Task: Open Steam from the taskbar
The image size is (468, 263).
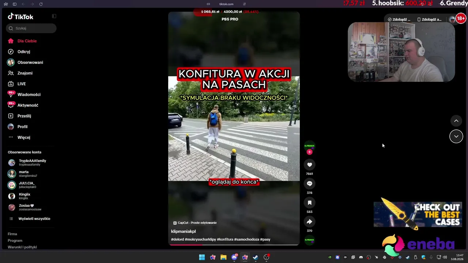Action: tap(256, 258)
